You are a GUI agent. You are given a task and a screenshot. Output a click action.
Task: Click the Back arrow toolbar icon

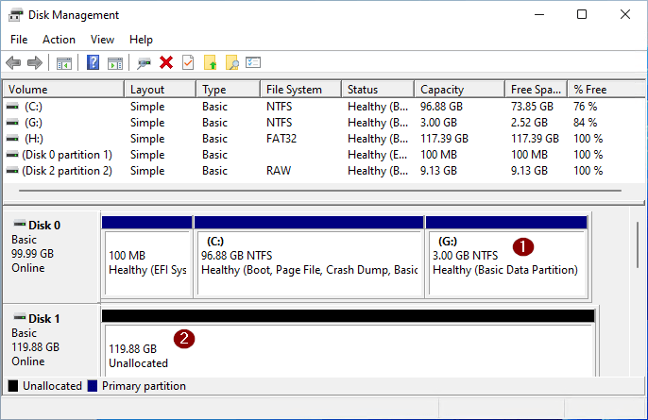pos(13,62)
